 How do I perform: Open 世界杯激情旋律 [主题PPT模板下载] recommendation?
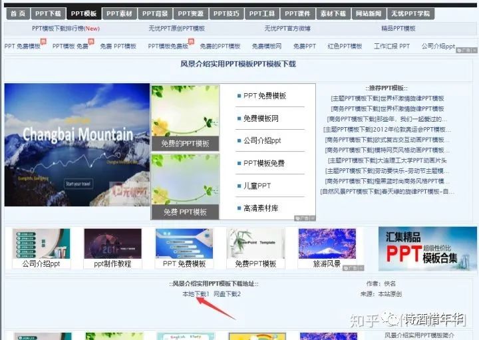387,98
